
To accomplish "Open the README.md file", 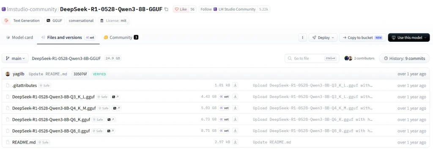I will [24, 142].
